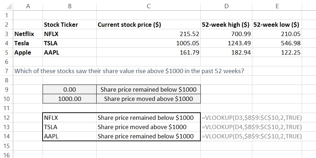This screenshot has height=158, width=316.
Task: Select the Netflix cell
Action: pyautogui.click(x=24, y=34)
